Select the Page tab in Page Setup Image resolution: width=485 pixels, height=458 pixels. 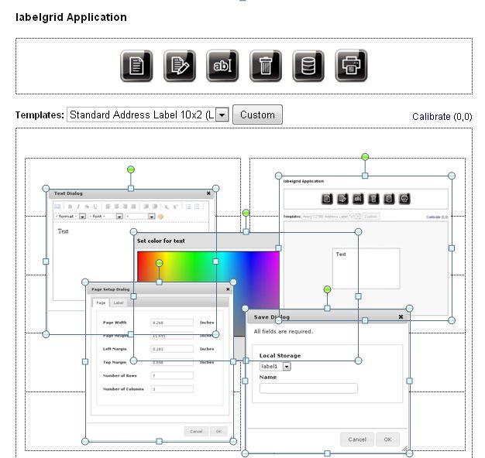click(x=101, y=302)
